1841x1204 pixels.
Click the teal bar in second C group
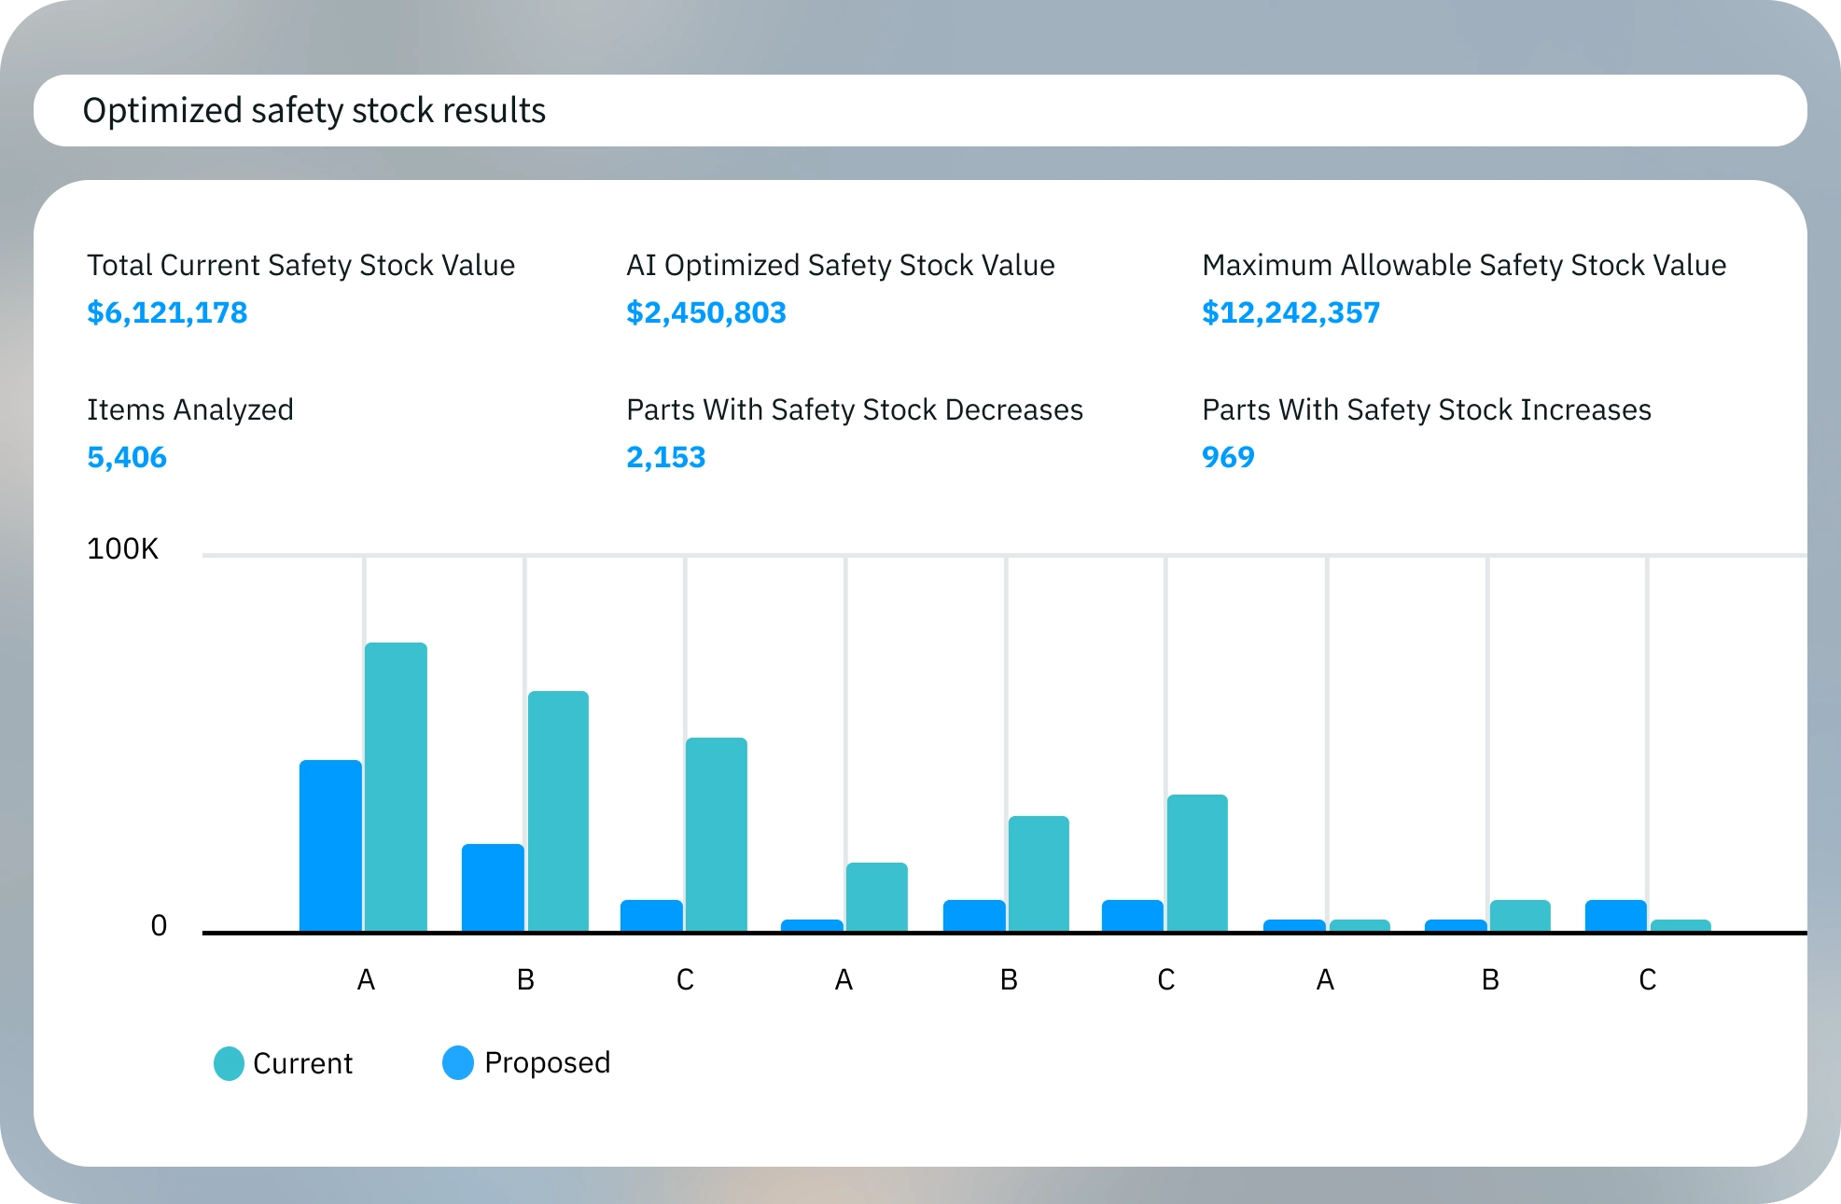1197,863
